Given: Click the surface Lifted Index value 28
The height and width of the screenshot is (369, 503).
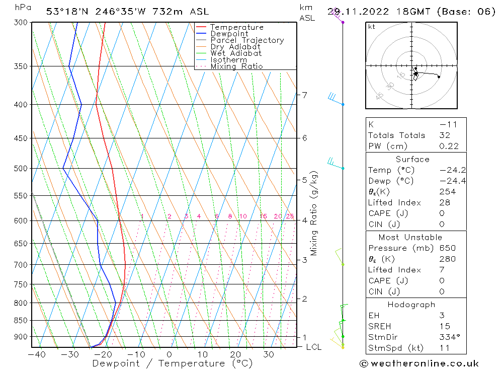Looking at the screenshot, I should tap(445, 203).
